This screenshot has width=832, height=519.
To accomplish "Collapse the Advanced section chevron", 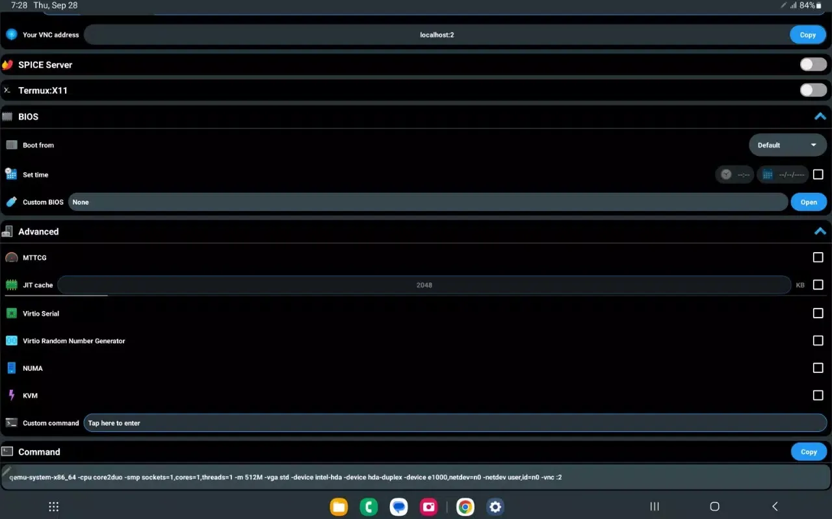I will 820,231.
